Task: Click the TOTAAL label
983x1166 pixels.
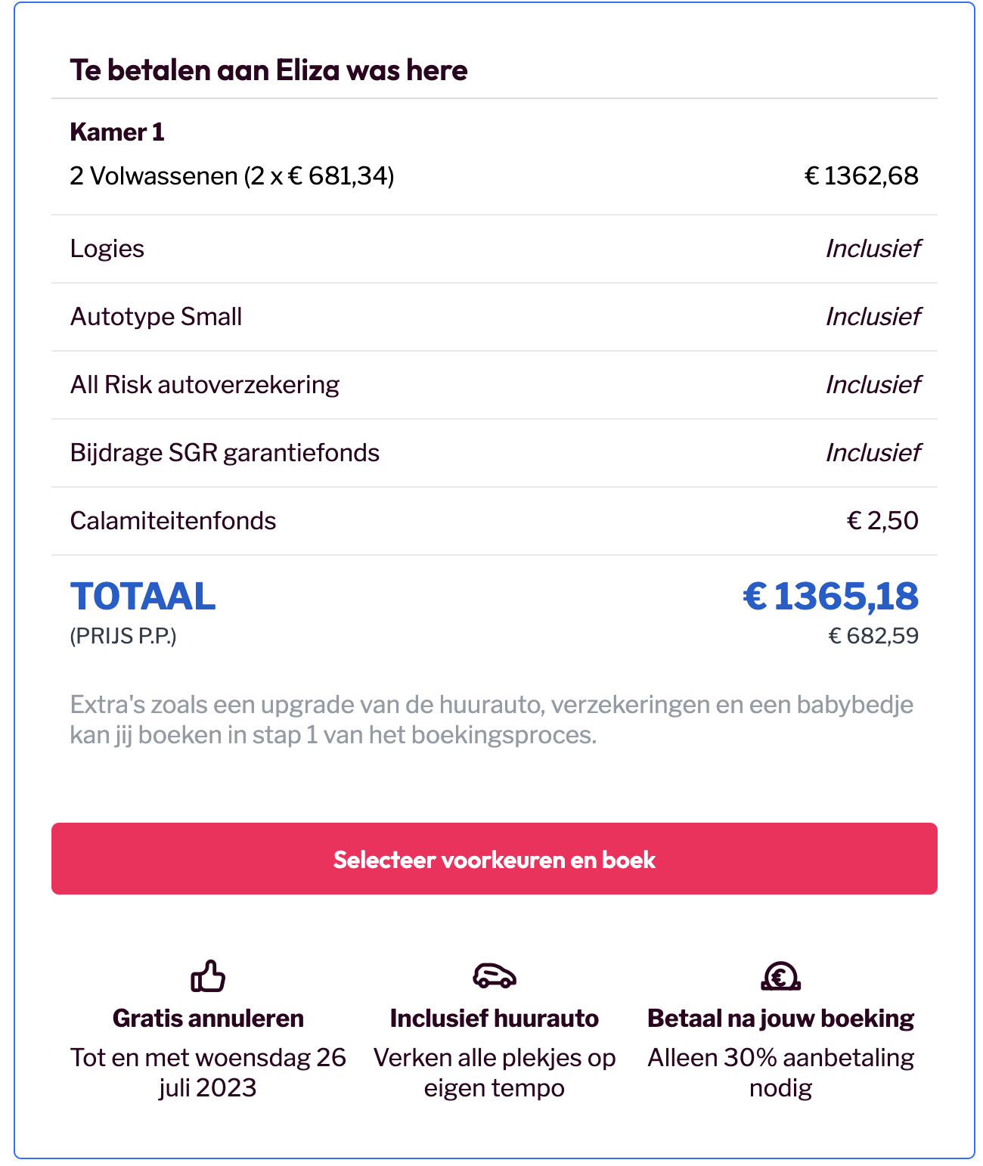Action: tap(143, 597)
